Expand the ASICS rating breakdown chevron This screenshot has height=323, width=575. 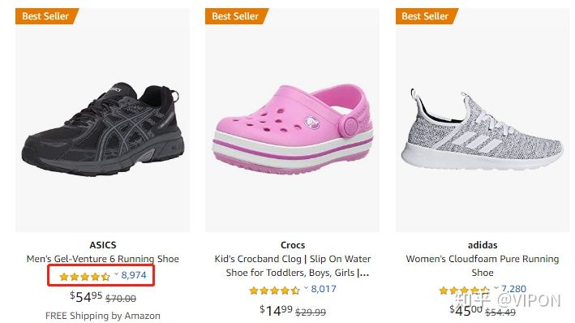tap(116, 273)
